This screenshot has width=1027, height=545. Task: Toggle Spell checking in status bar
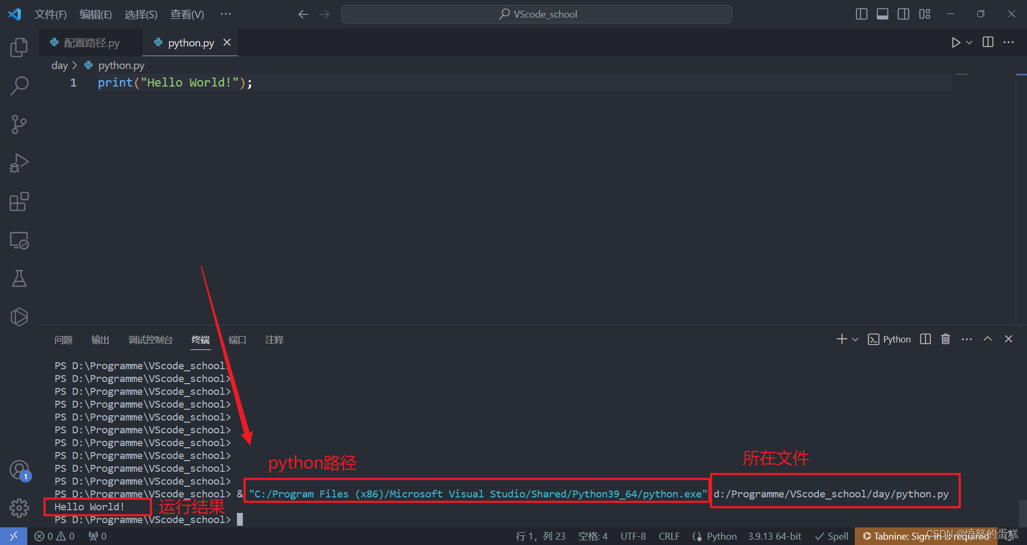click(x=831, y=536)
